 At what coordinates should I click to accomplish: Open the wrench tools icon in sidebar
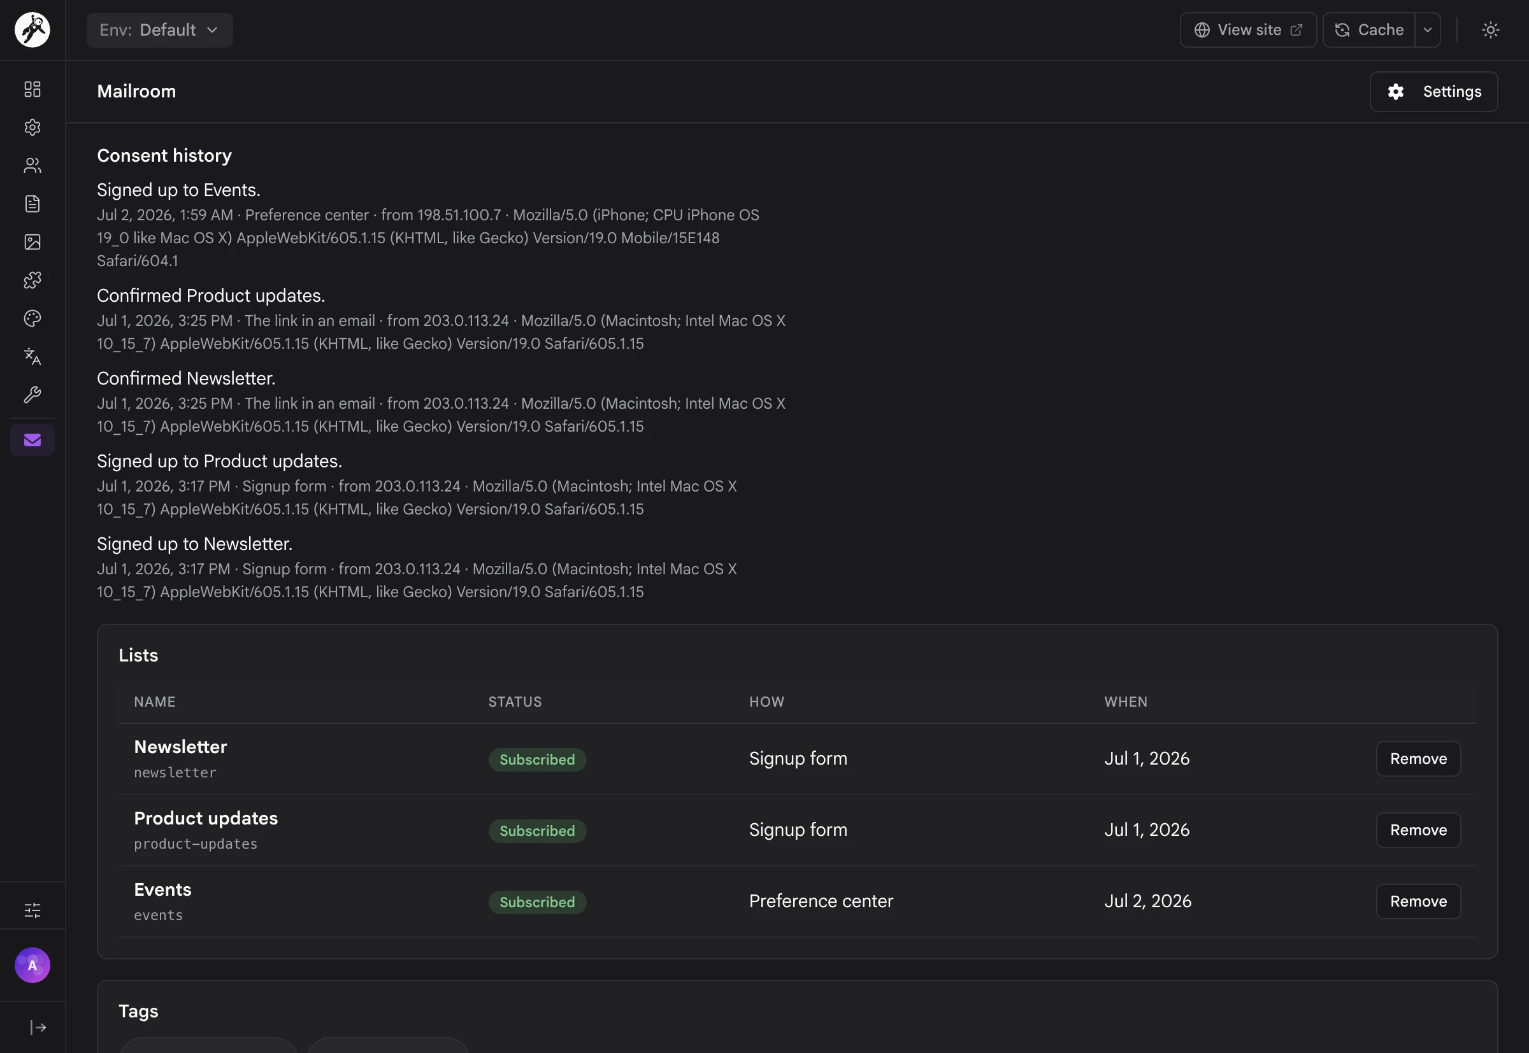32,395
